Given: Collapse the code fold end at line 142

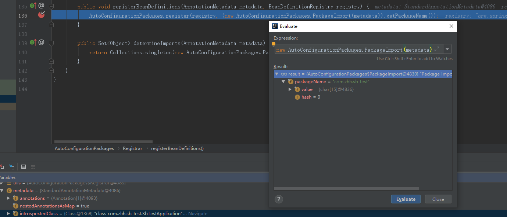Looking at the screenshot, I should coord(51,70).
